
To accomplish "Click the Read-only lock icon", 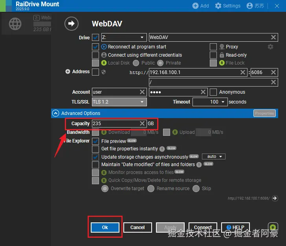I will 222,55.
